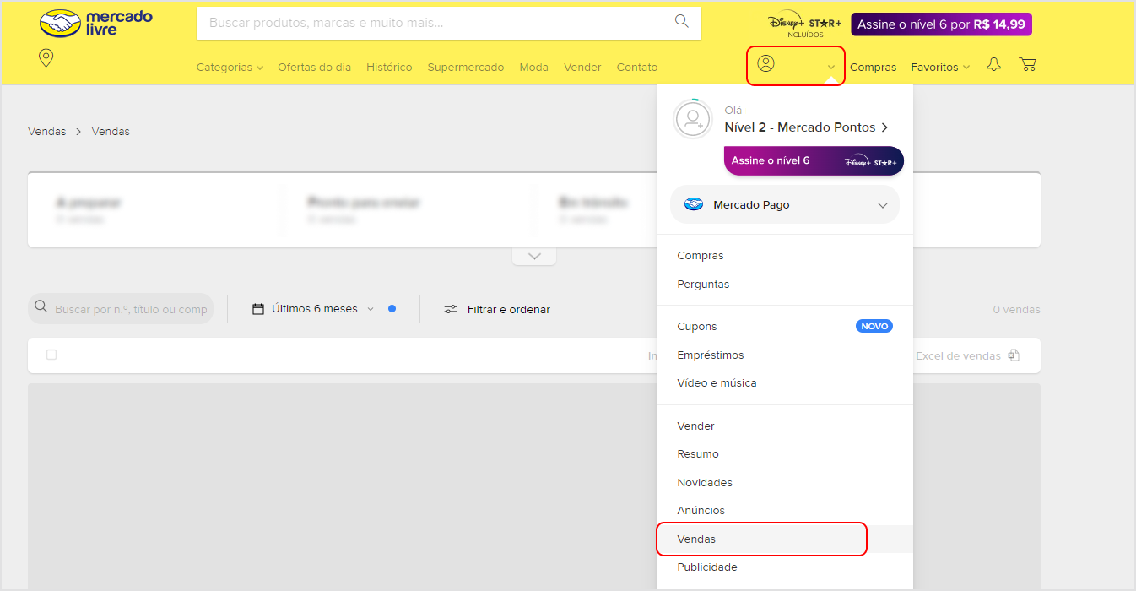Image resolution: width=1136 pixels, height=591 pixels.
Task: Open Nível 2 - Mercado Pontos link
Action: click(806, 127)
